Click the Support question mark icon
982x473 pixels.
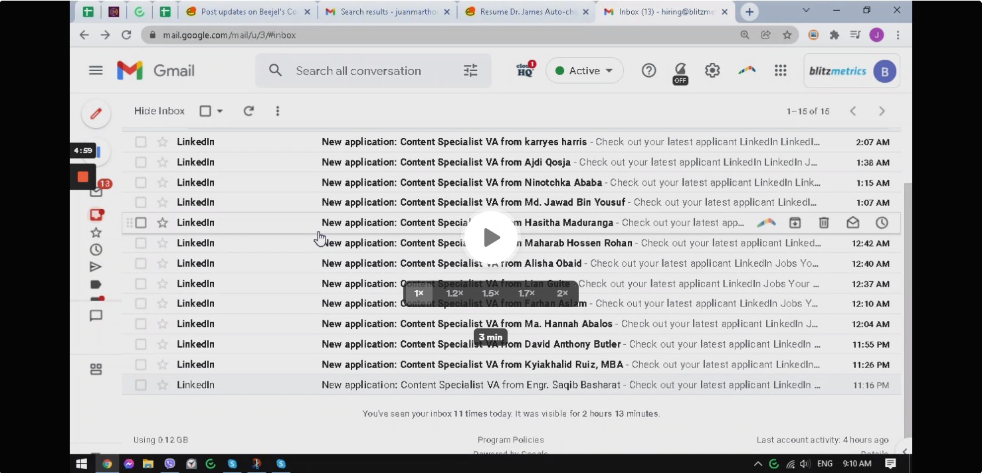point(648,71)
